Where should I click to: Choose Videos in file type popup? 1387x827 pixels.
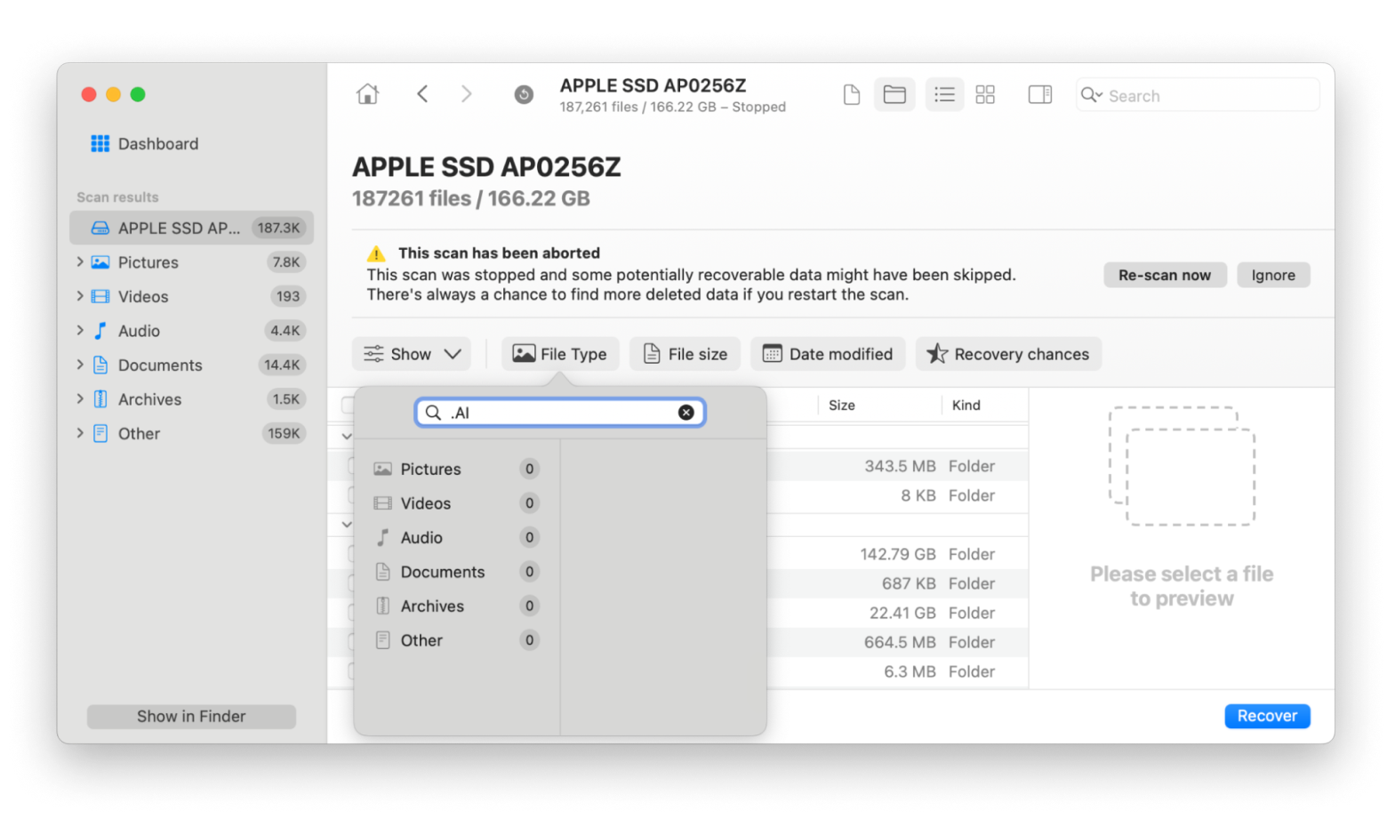coord(457,503)
